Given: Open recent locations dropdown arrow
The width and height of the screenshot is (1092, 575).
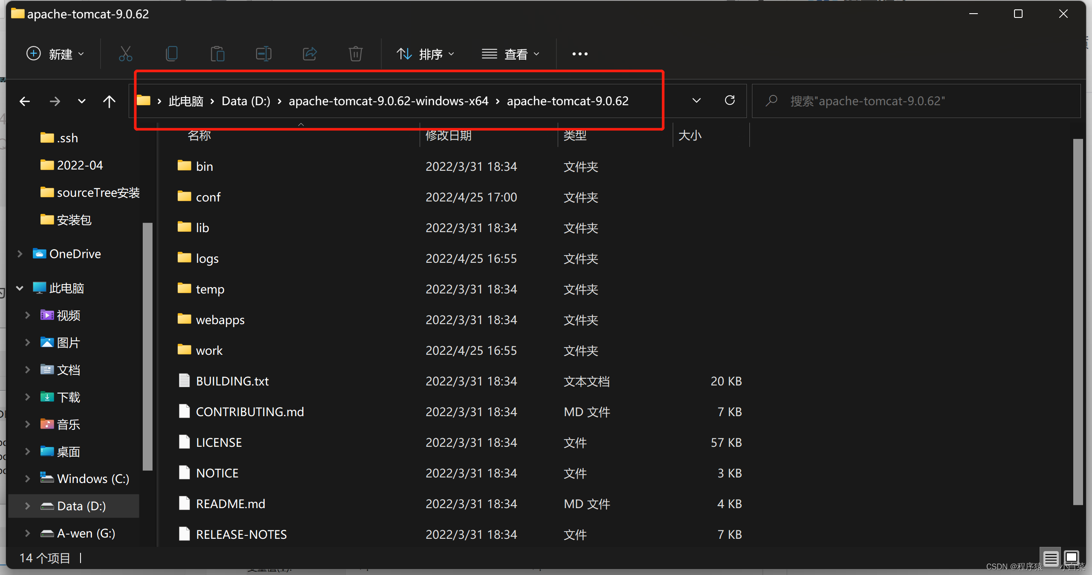Looking at the screenshot, I should 82,101.
